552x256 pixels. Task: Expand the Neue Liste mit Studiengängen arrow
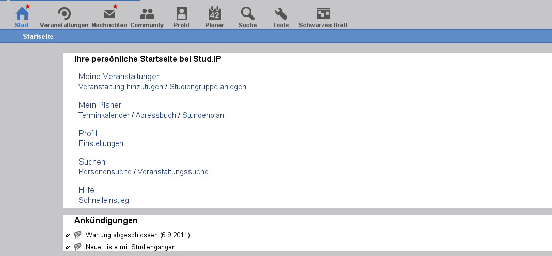coord(68,246)
